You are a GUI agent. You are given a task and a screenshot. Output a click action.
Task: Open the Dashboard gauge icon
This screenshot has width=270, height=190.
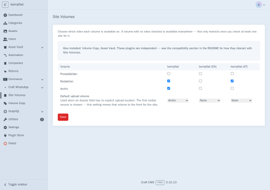point(5,15)
